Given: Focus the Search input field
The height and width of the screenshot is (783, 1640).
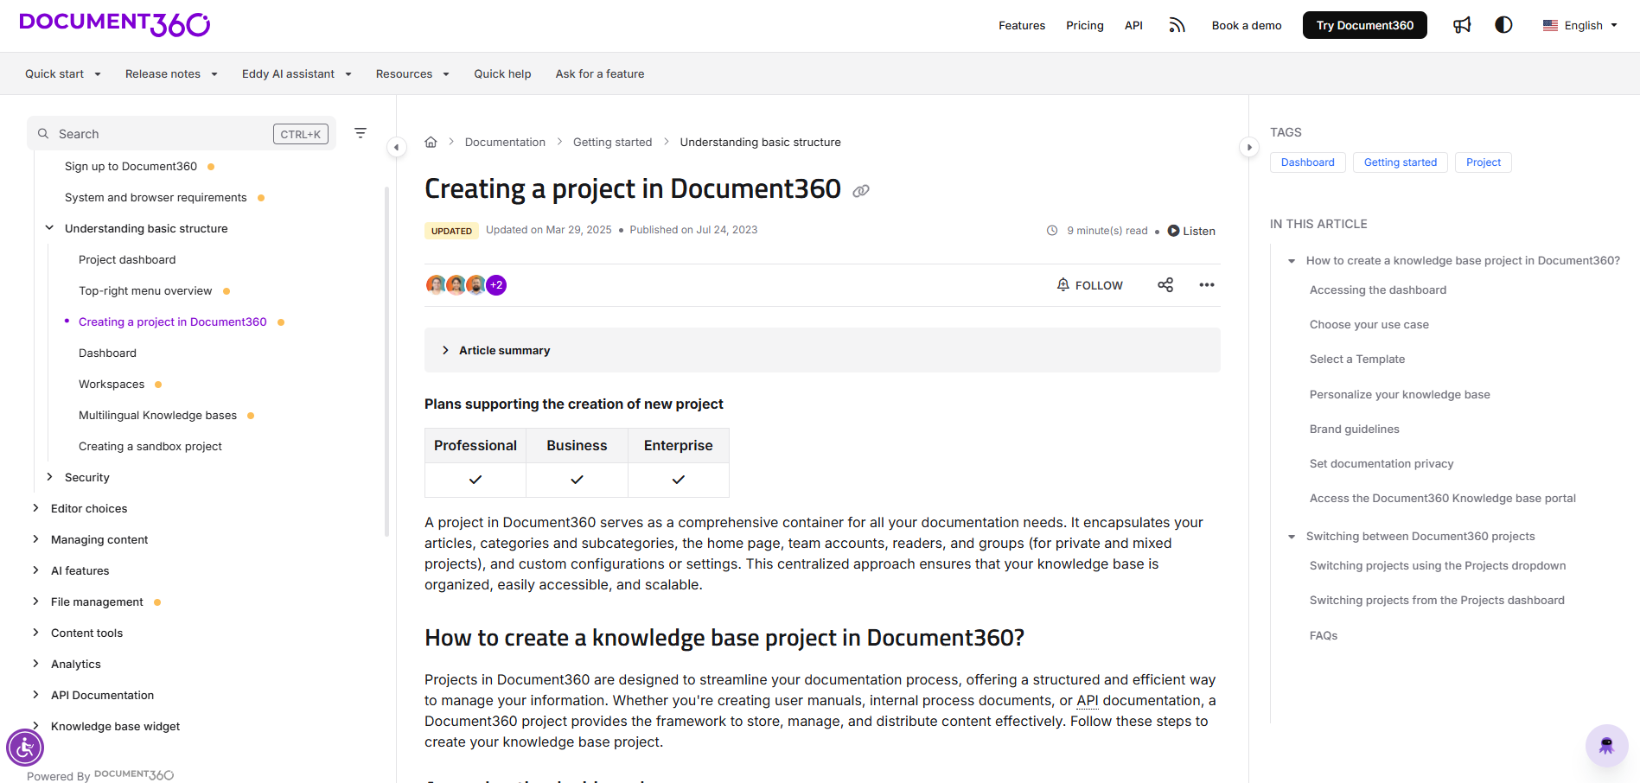Looking at the screenshot, I should pyautogui.click(x=182, y=133).
